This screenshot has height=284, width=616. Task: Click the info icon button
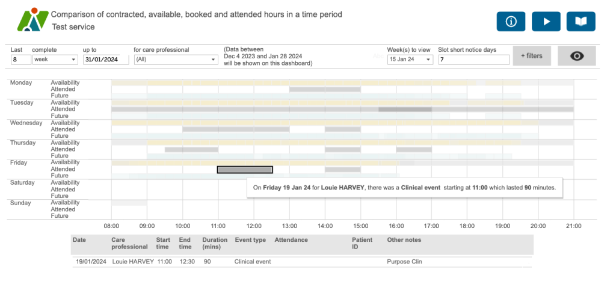coord(511,22)
